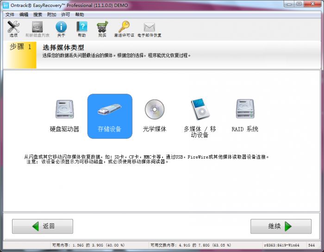Open the 关于 (About) info icon
The height and width of the screenshot is (252, 324).
tap(61, 28)
